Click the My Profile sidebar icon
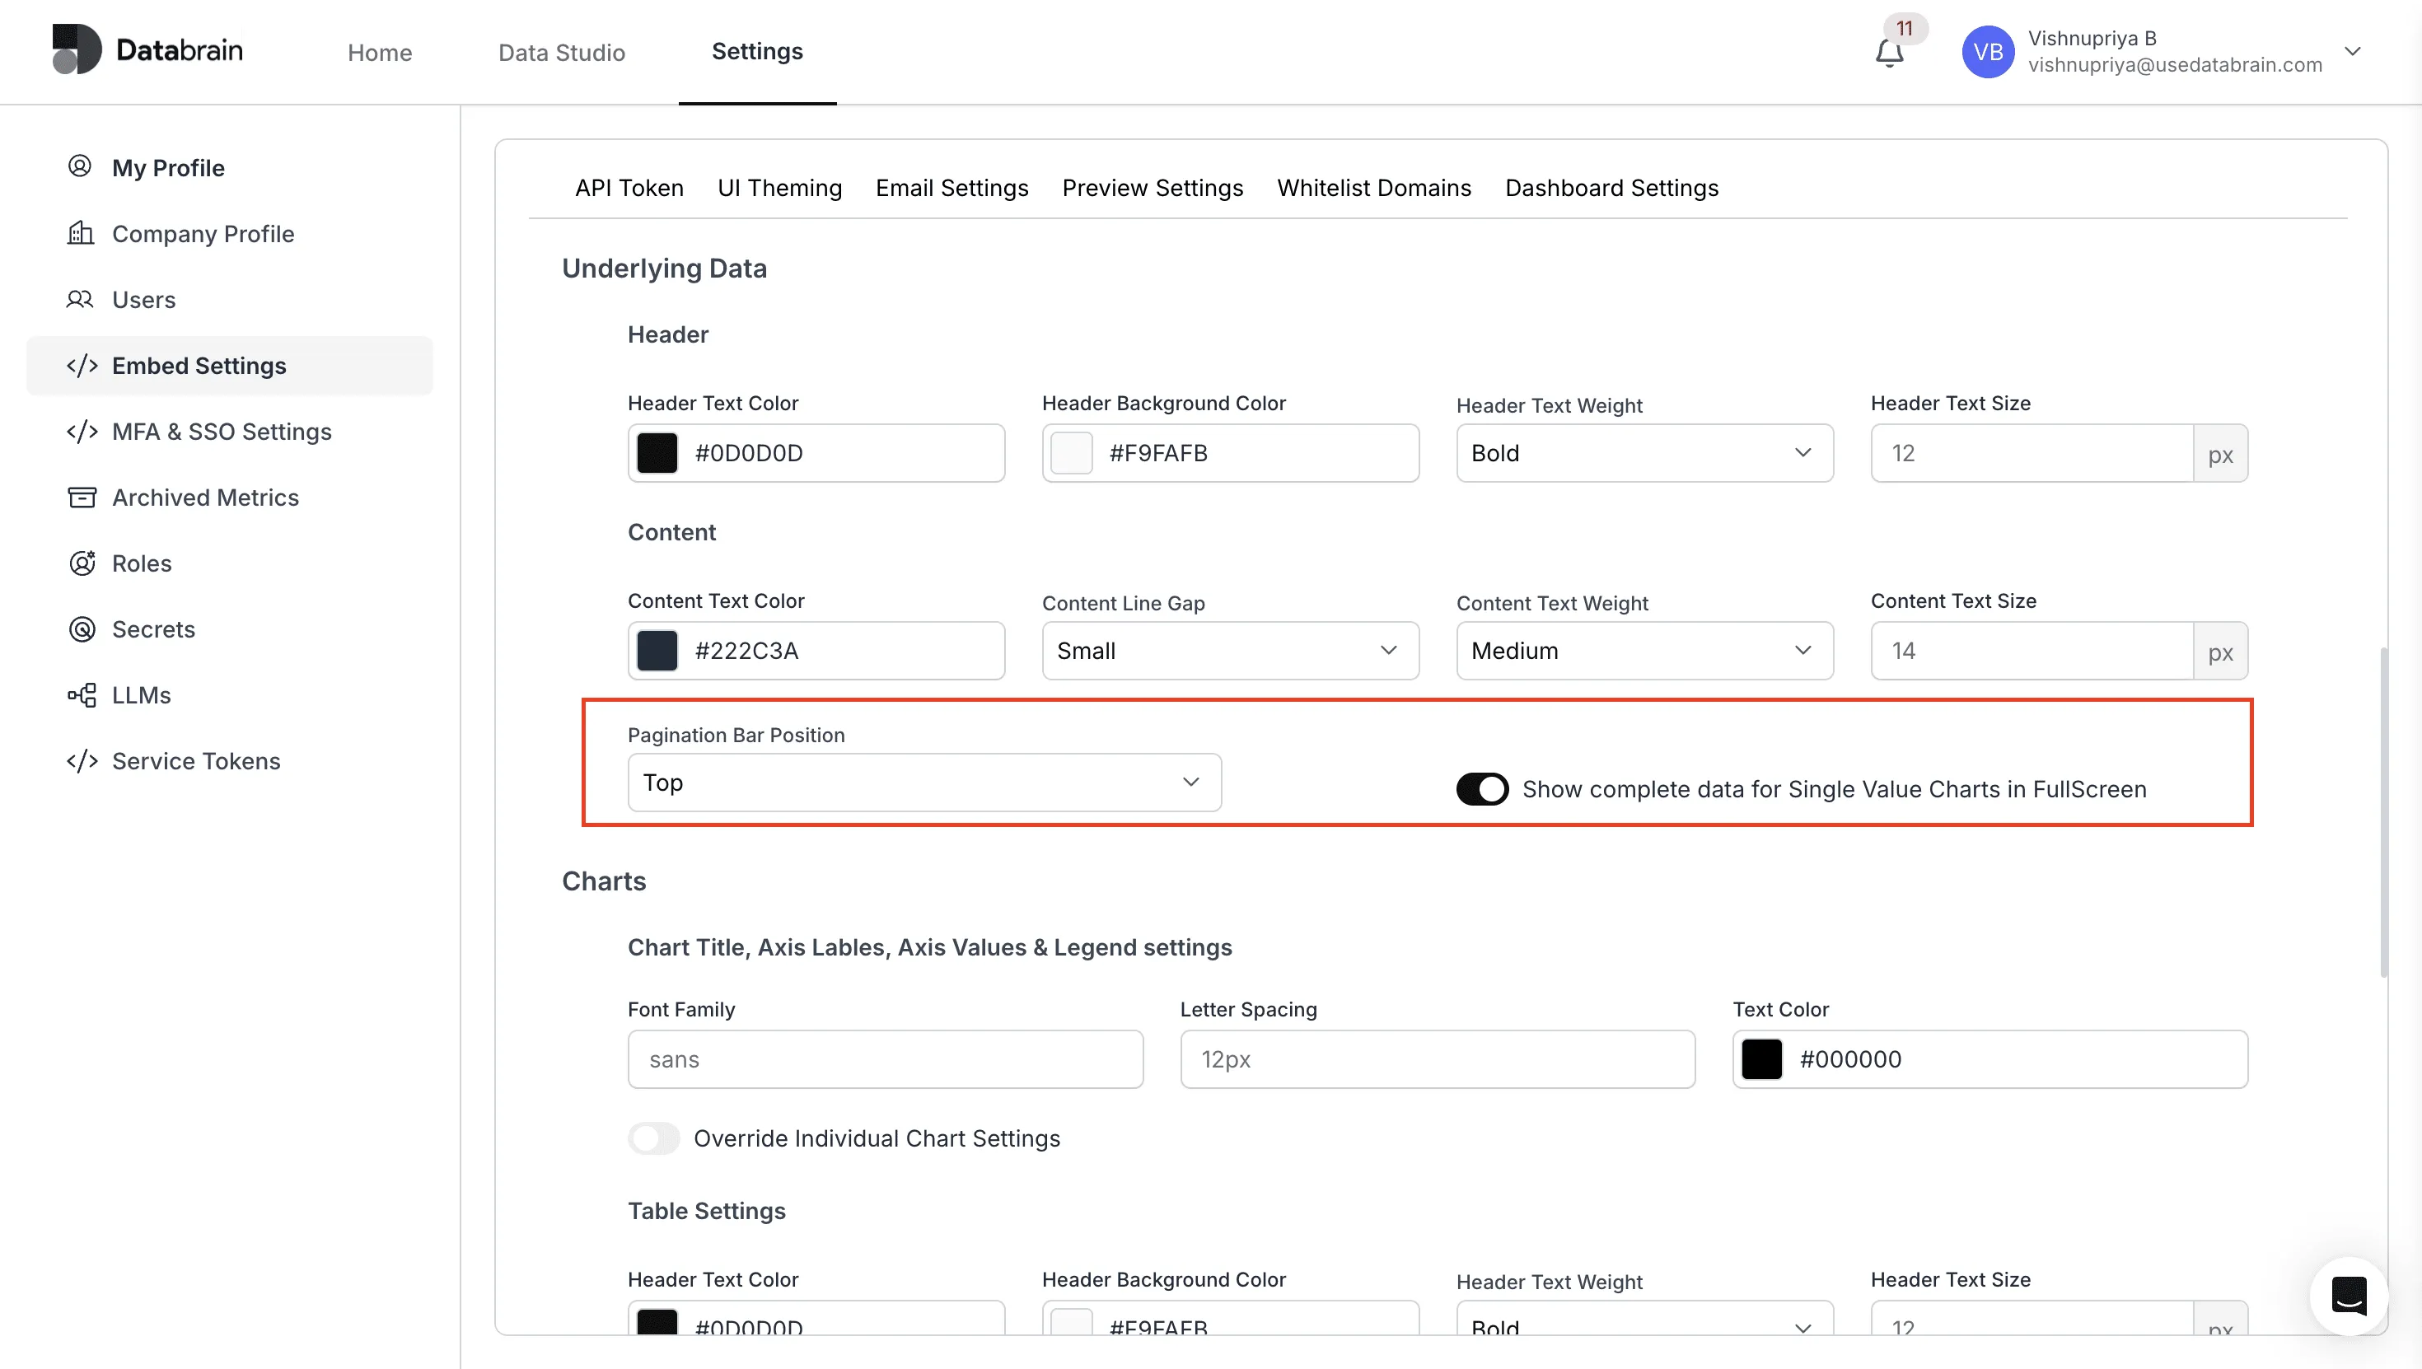This screenshot has height=1369, width=2422. (80, 166)
